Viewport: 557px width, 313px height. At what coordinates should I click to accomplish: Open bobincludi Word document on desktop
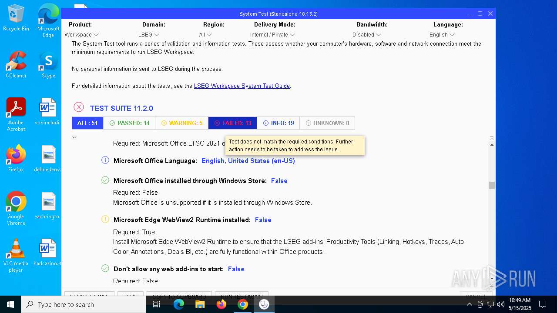(48, 112)
